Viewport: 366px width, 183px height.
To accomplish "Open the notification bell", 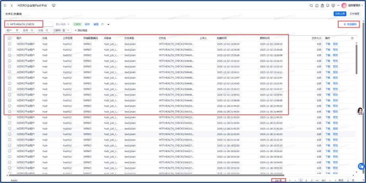I will point(327,6).
